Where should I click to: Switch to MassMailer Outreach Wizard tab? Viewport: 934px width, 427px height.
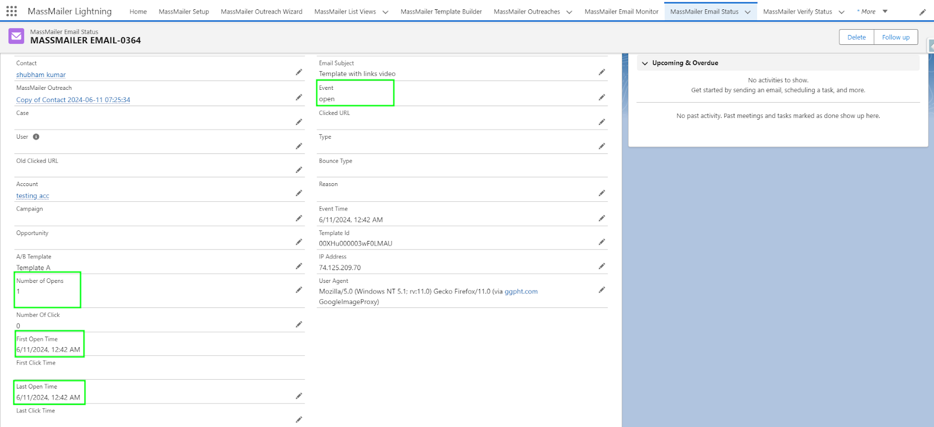click(262, 12)
